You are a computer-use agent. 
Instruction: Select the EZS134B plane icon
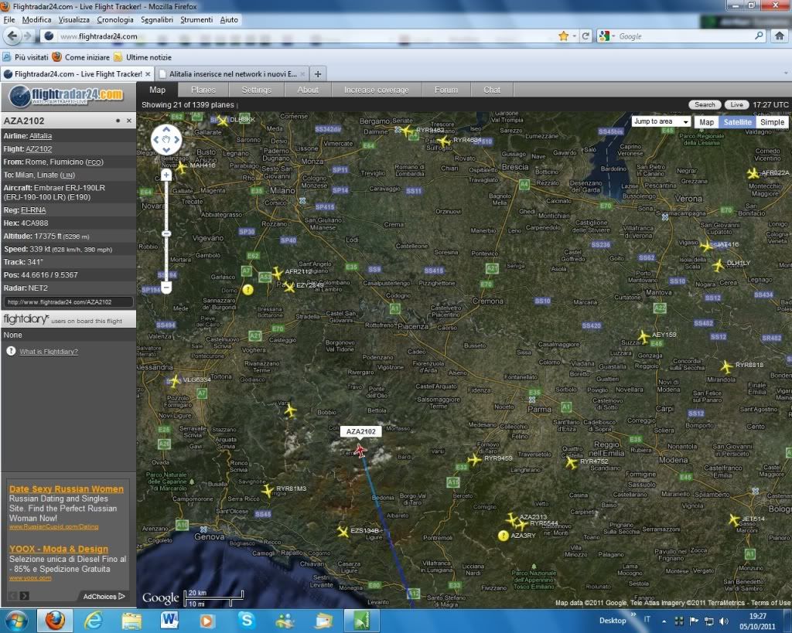pos(343,532)
